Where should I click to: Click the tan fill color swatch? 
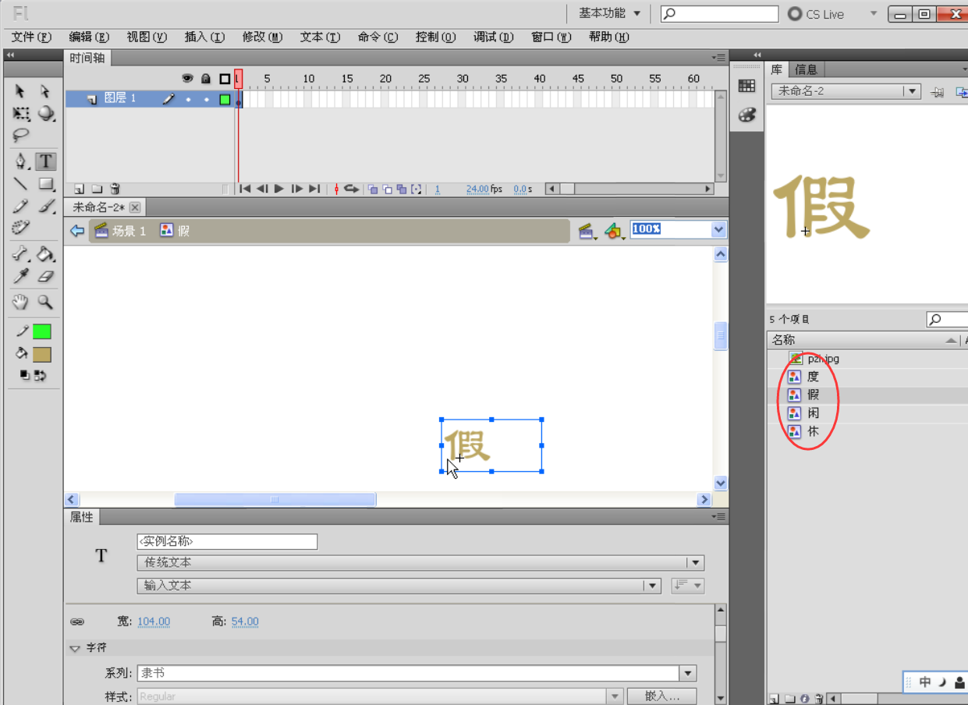click(41, 354)
